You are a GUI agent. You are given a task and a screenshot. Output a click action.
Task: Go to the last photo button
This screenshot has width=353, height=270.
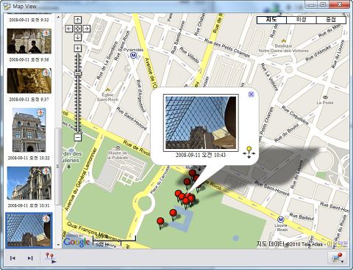click(30, 258)
